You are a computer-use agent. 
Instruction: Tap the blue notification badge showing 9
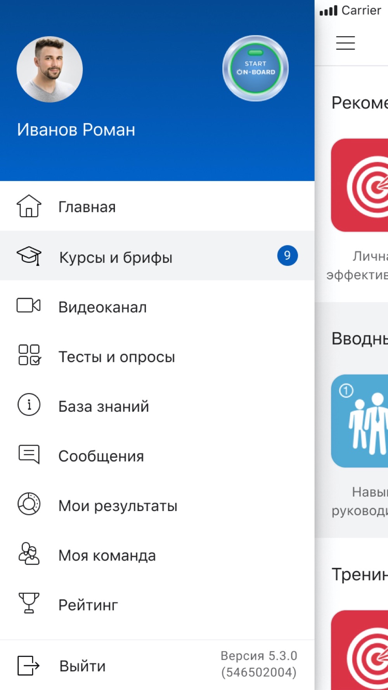[287, 255]
